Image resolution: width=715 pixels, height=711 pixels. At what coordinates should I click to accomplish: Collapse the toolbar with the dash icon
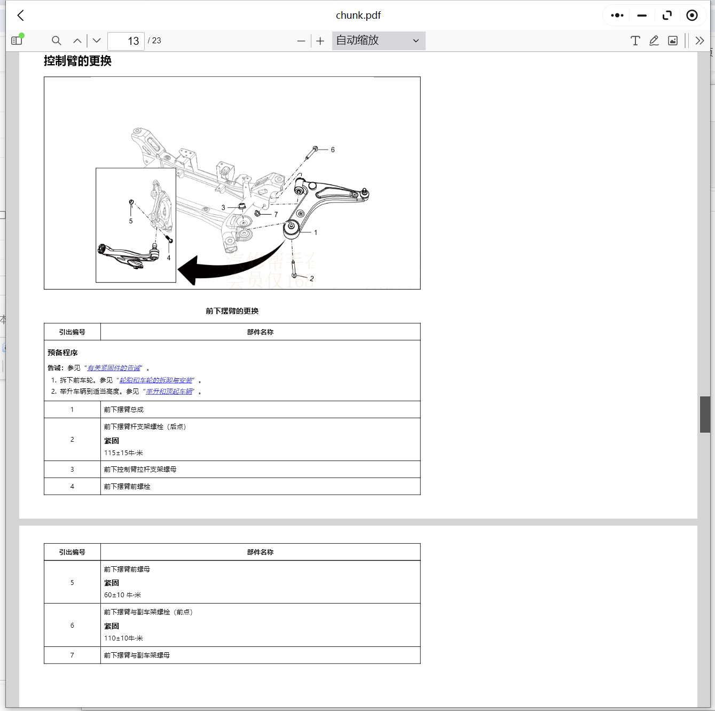click(x=642, y=15)
